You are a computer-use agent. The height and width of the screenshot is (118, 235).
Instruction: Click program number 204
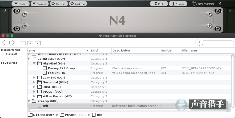[x=163, y=73]
